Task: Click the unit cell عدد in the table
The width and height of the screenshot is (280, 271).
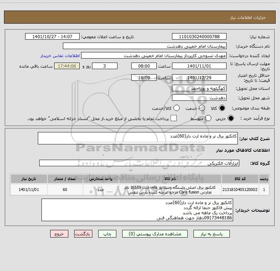Action: coord(101,190)
